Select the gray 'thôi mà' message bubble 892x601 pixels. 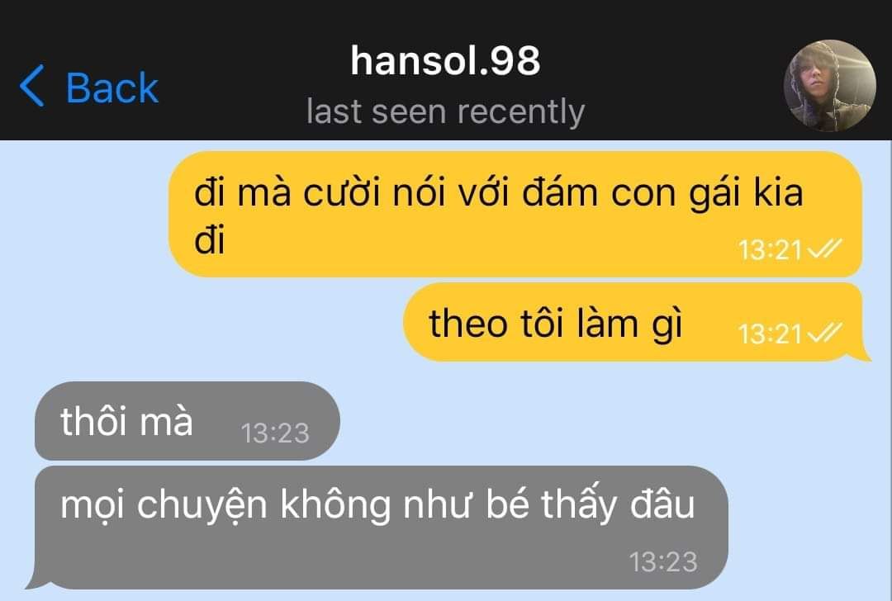click(187, 421)
